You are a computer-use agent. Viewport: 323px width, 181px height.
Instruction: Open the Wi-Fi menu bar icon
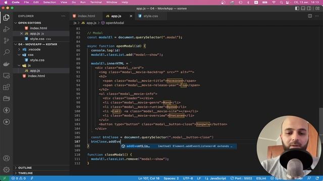[274, 3]
